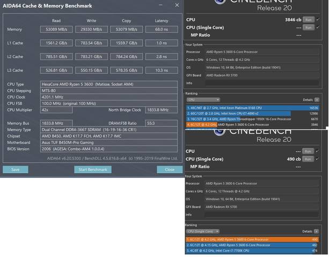Viewport: 329px width, 257px height.
Task: Click Start Benchmark in AIDA64
Action: (92, 169)
